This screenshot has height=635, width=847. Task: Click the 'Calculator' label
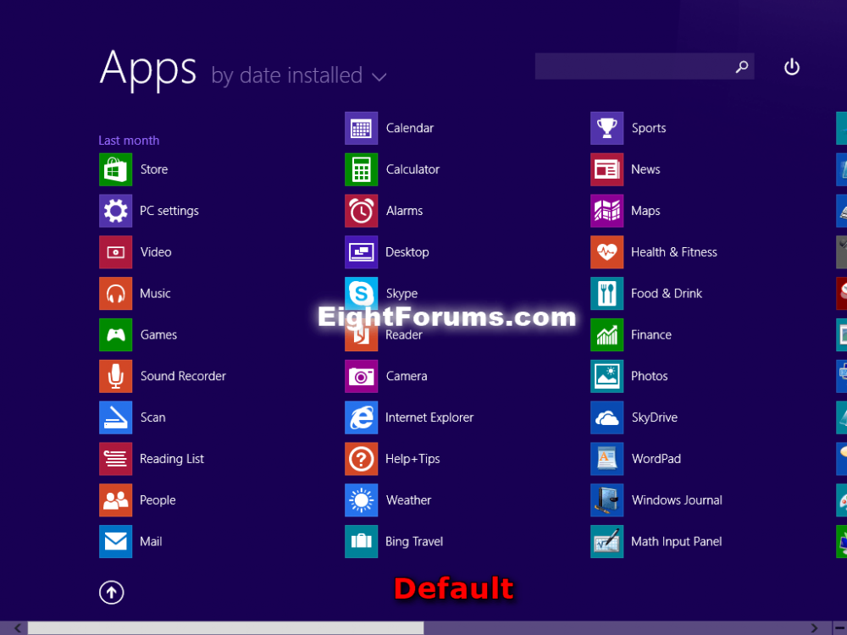click(412, 169)
